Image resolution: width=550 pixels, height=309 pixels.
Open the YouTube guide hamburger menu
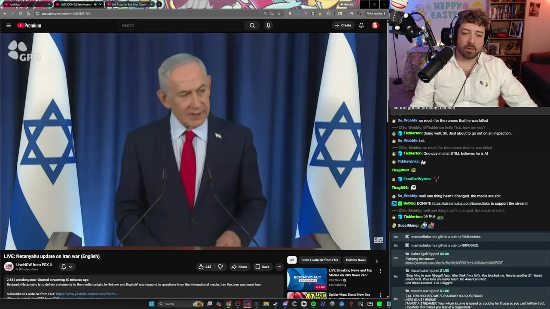(x=9, y=25)
